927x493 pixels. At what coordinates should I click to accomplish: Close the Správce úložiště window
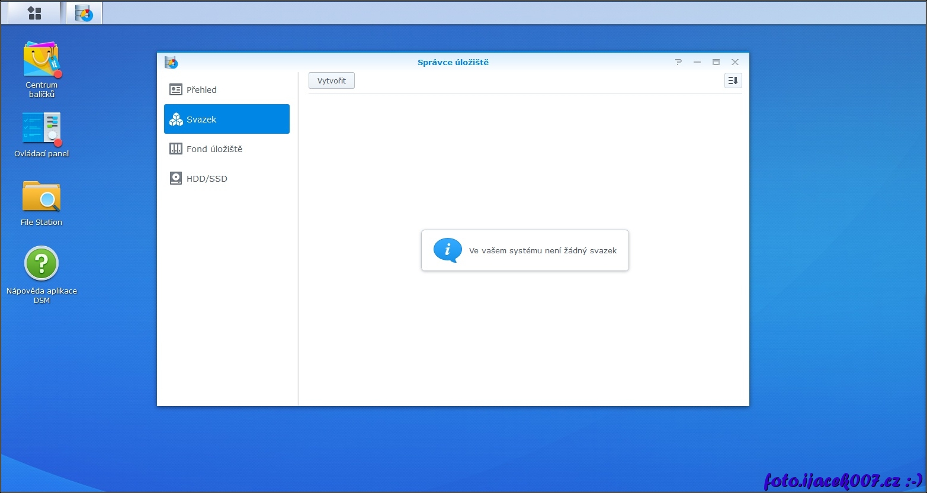pyautogui.click(x=735, y=62)
